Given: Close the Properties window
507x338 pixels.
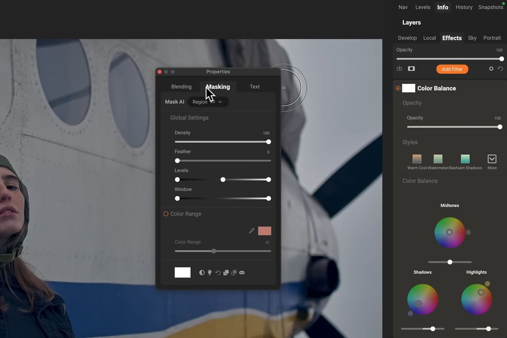Looking at the screenshot, I should pyautogui.click(x=160, y=72).
